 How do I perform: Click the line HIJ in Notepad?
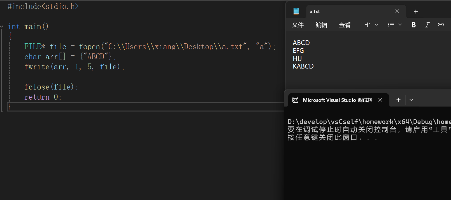click(297, 58)
